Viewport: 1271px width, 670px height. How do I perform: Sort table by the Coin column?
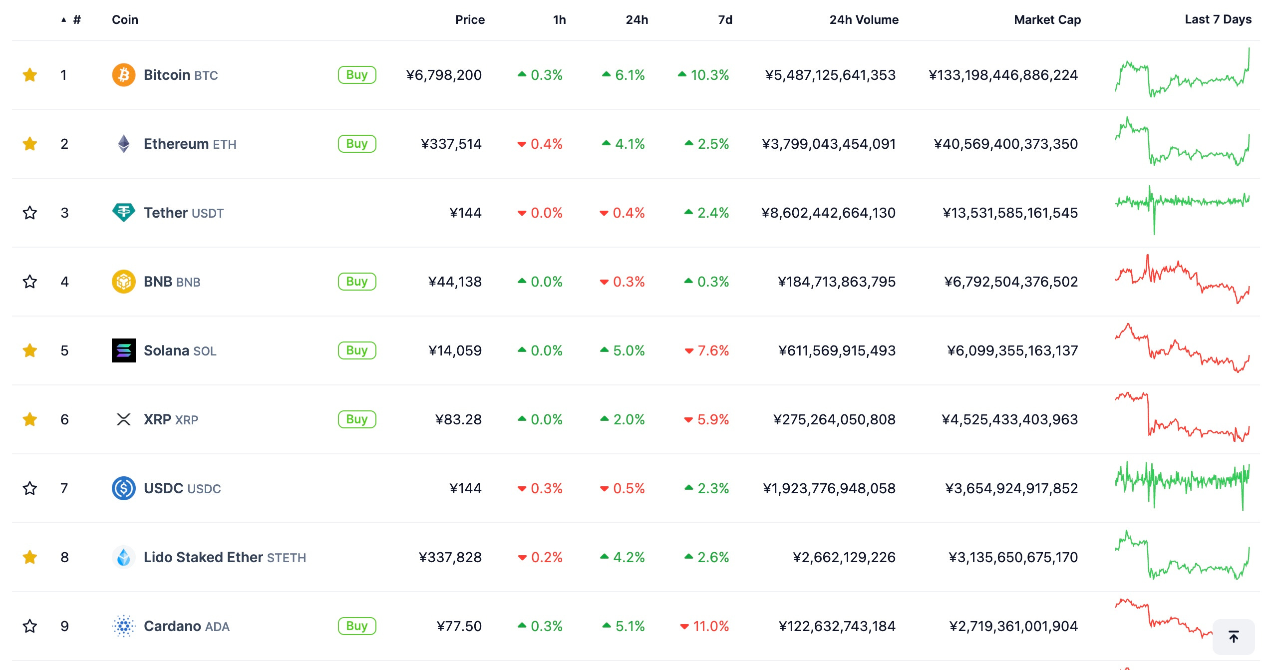pyautogui.click(x=125, y=20)
